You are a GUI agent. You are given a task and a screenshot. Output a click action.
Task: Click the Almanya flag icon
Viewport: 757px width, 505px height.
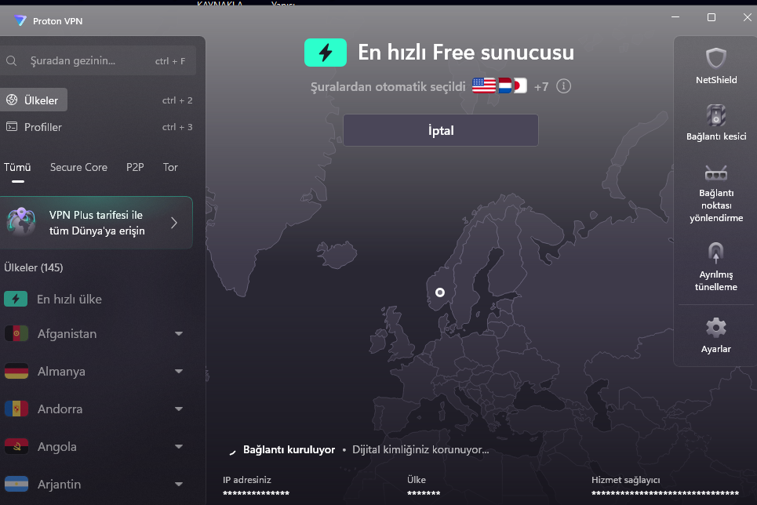pyautogui.click(x=16, y=371)
